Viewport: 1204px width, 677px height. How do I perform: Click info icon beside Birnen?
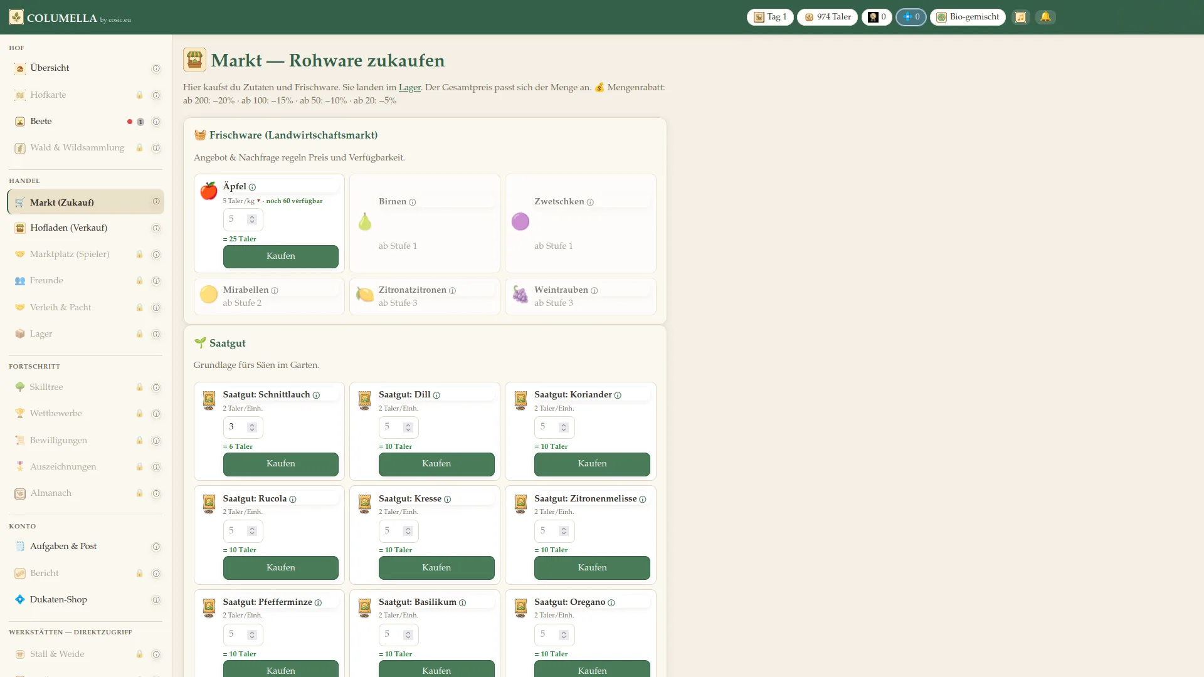[x=413, y=202]
